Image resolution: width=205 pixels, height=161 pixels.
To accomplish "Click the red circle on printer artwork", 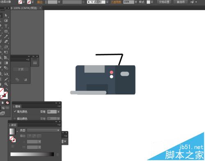I will (112, 72).
